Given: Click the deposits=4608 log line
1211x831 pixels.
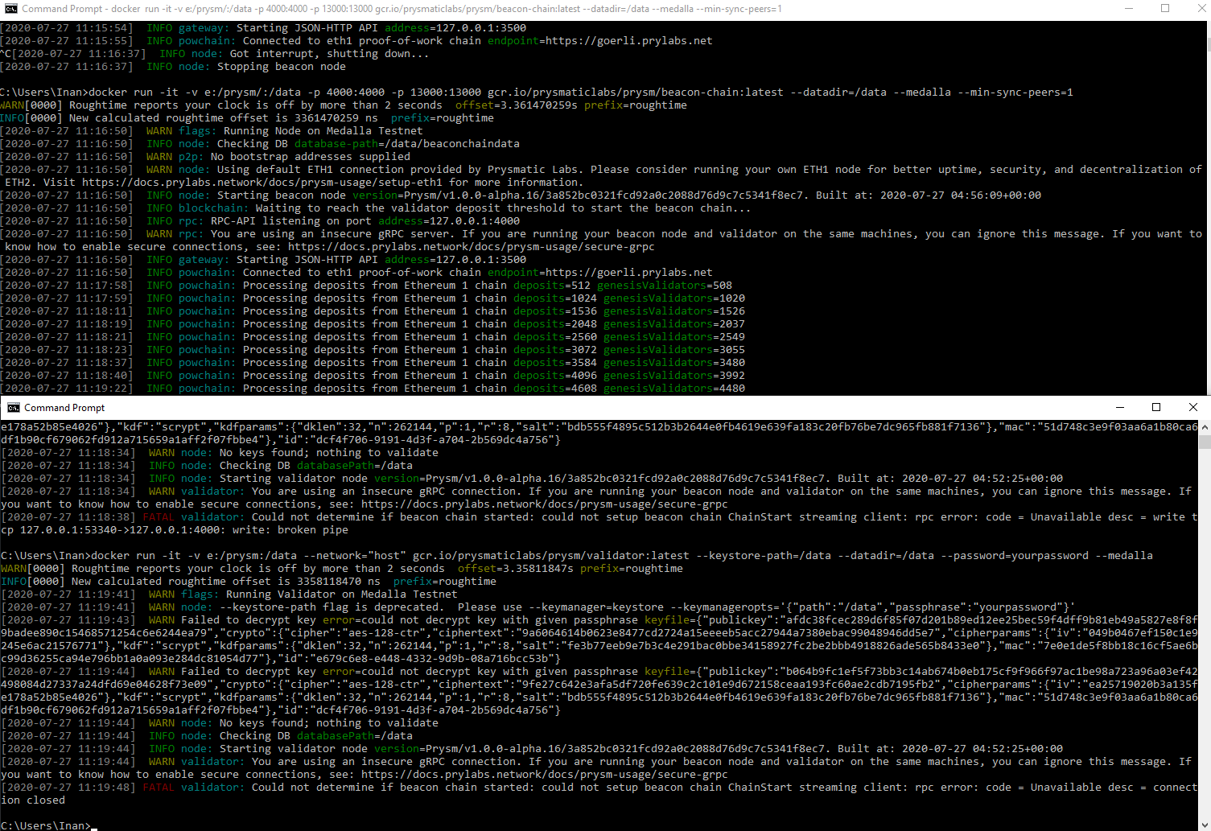Looking at the screenshot, I should (x=373, y=389).
